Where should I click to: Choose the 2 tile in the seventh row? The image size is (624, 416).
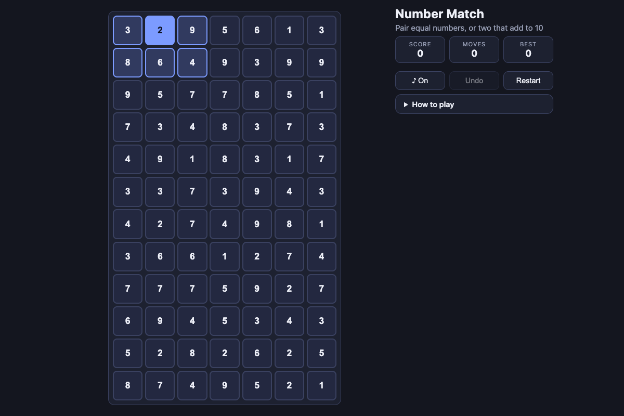pos(160,224)
